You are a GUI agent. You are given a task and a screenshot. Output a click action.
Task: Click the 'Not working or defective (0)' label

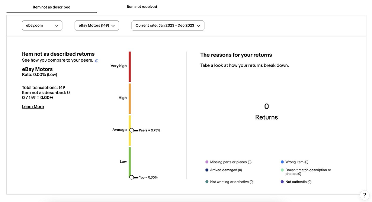pyautogui.click(x=232, y=182)
